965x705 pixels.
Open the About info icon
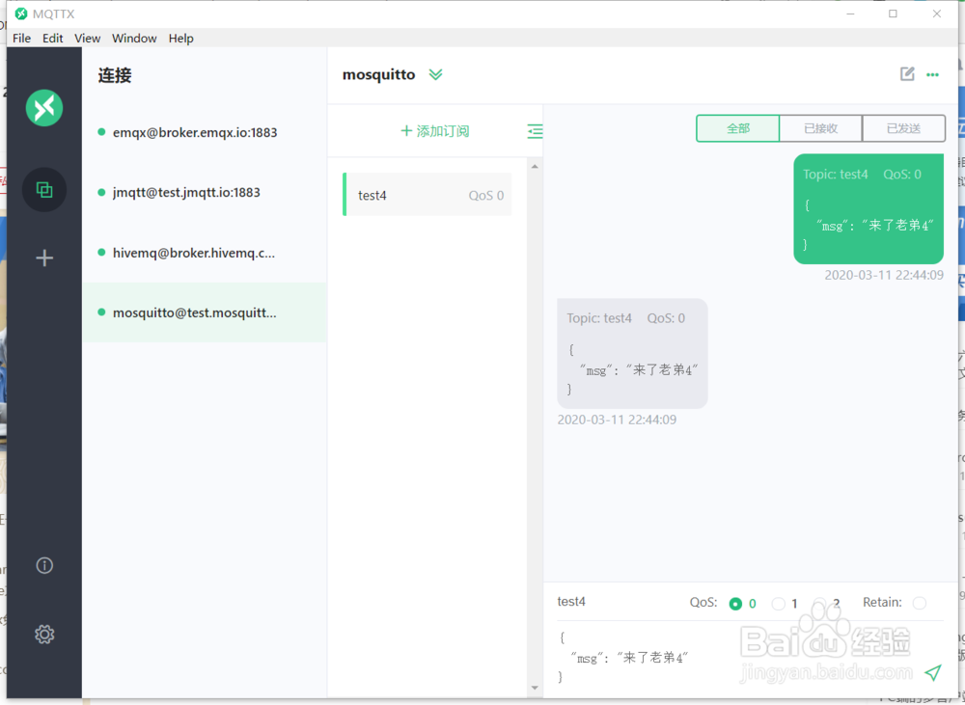(44, 565)
